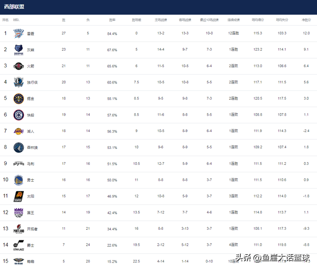The width and height of the screenshot is (317, 269).
Task: Click the 4连败 streak cell
Action: coord(233,245)
